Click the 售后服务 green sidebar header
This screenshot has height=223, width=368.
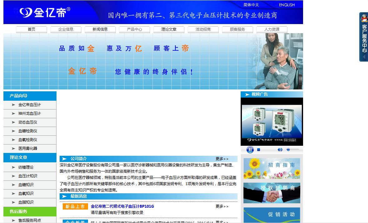pyautogui.click(x=30, y=211)
